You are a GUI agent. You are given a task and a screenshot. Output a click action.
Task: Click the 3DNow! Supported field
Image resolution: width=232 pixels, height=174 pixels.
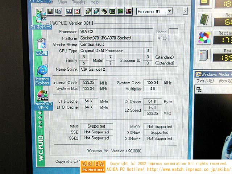pyautogui.click(x=159, y=132)
